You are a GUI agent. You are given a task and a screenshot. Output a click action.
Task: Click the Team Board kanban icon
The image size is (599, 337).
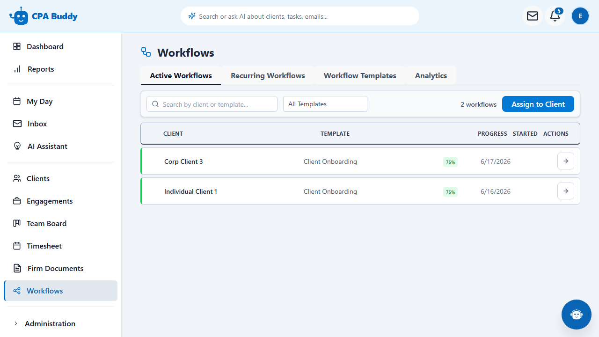[x=17, y=223]
